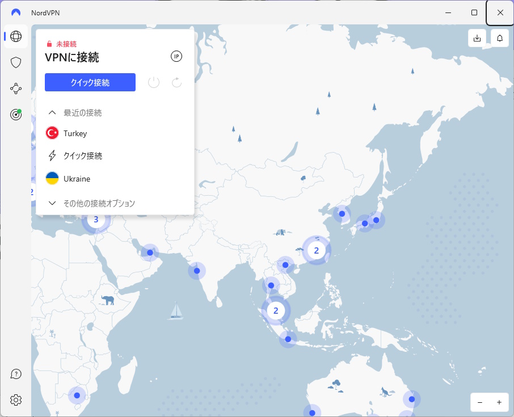This screenshot has width=514, height=417.
Task: Open the notifications bell icon
Action: (500, 38)
